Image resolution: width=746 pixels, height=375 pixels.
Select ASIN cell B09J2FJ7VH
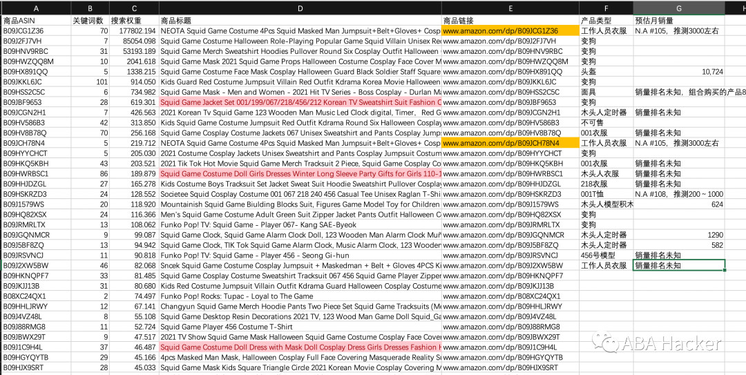(x=36, y=41)
